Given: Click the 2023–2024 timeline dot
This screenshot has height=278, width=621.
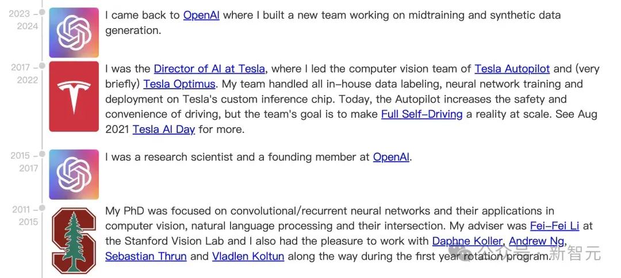Looking at the screenshot, I should click(42, 12).
